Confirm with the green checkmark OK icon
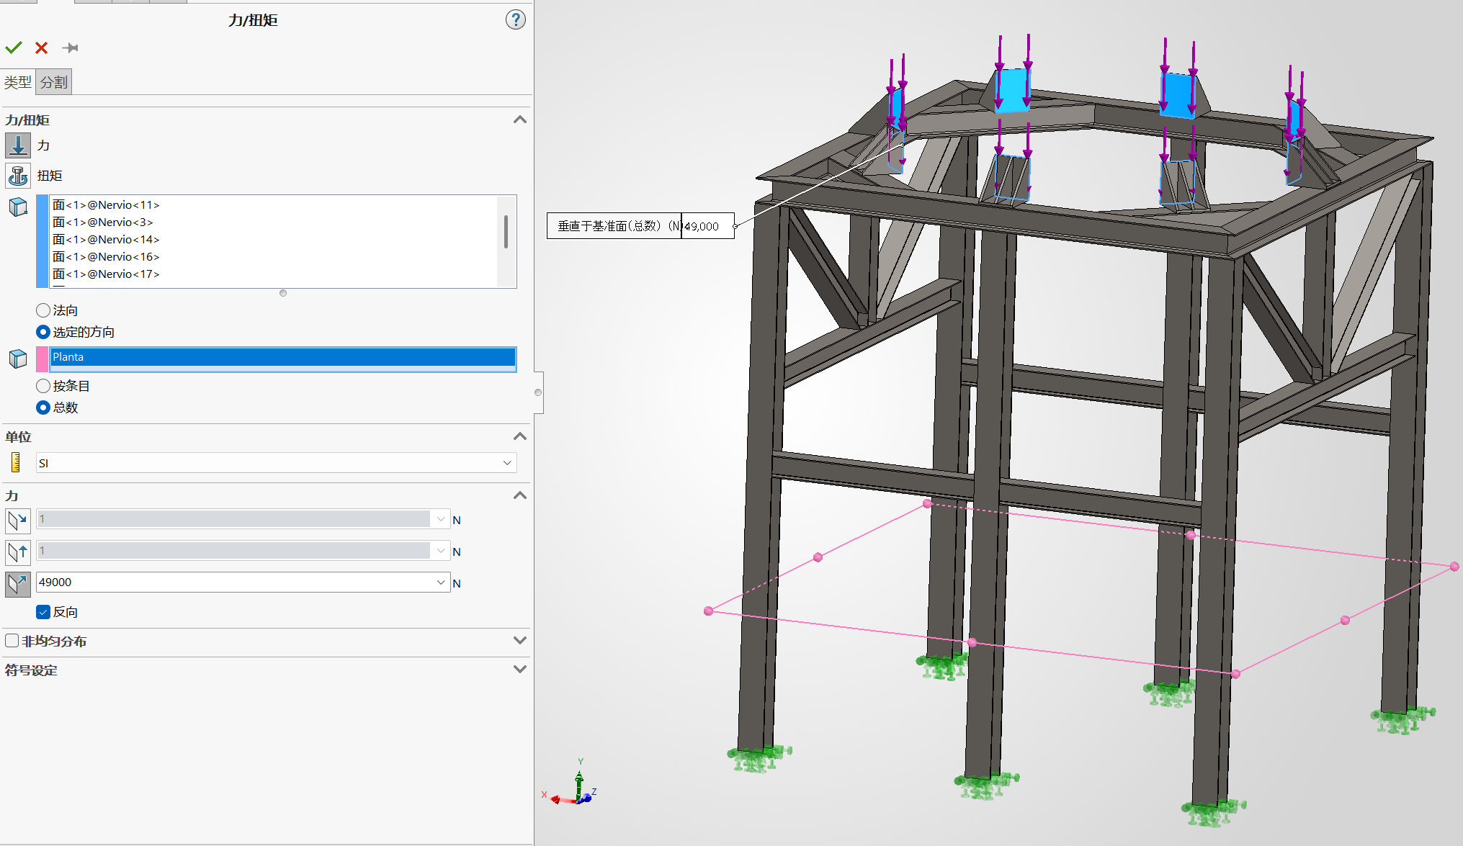Image resolution: width=1463 pixels, height=846 pixels. (x=14, y=48)
